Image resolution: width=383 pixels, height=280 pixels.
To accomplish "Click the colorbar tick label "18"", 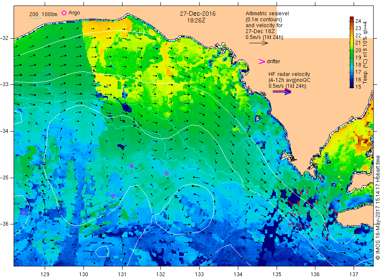I will [x=358, y=65].
